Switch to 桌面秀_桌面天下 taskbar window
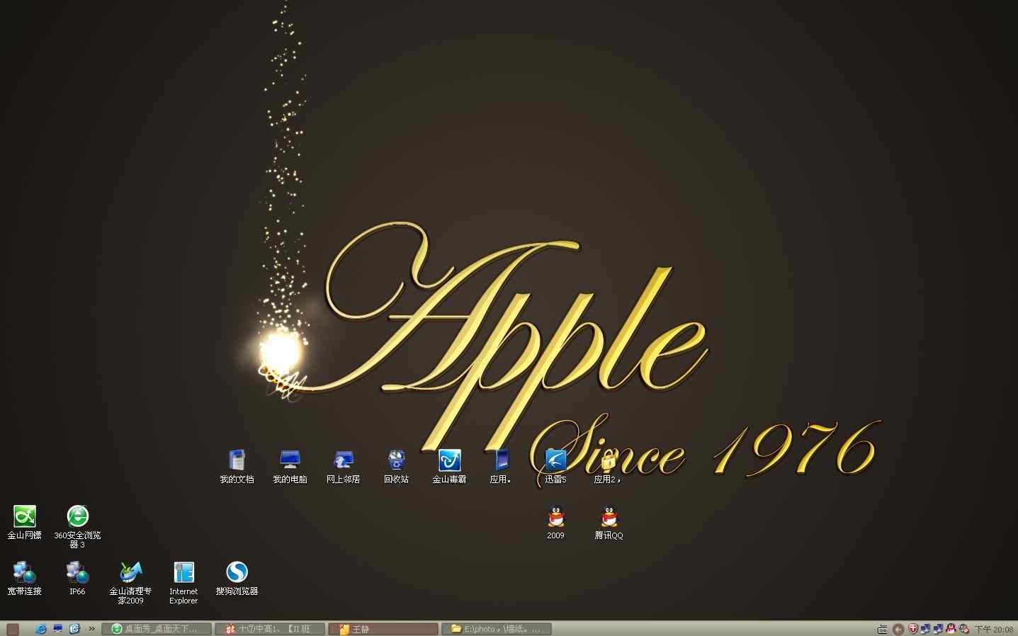Viewport: 1018px width, 636px height. pyautogui.click(x=157, y=629)
